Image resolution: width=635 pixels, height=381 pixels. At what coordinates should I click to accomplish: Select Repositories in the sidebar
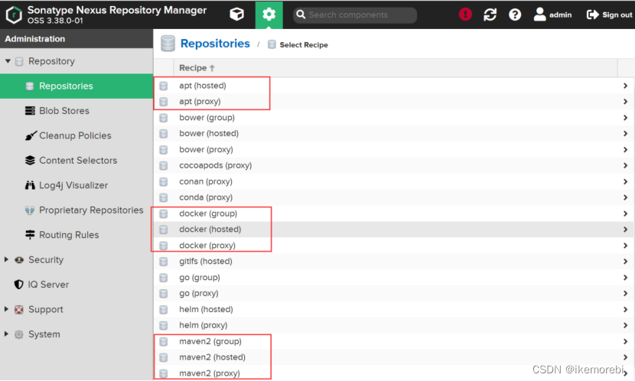(77, 86)
